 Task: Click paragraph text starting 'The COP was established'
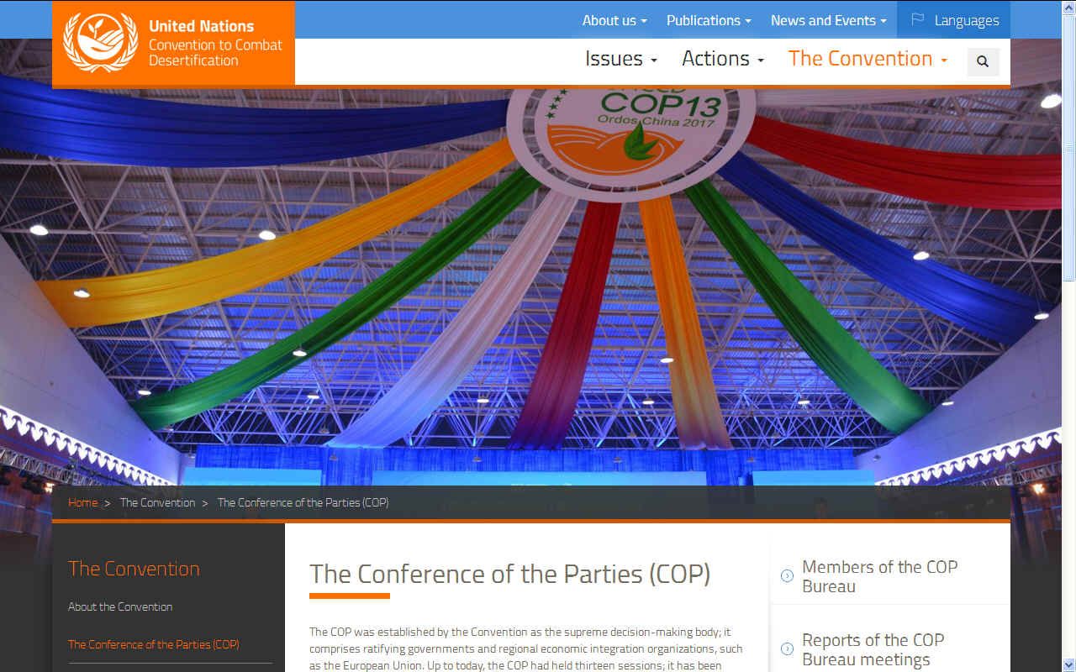526,648
